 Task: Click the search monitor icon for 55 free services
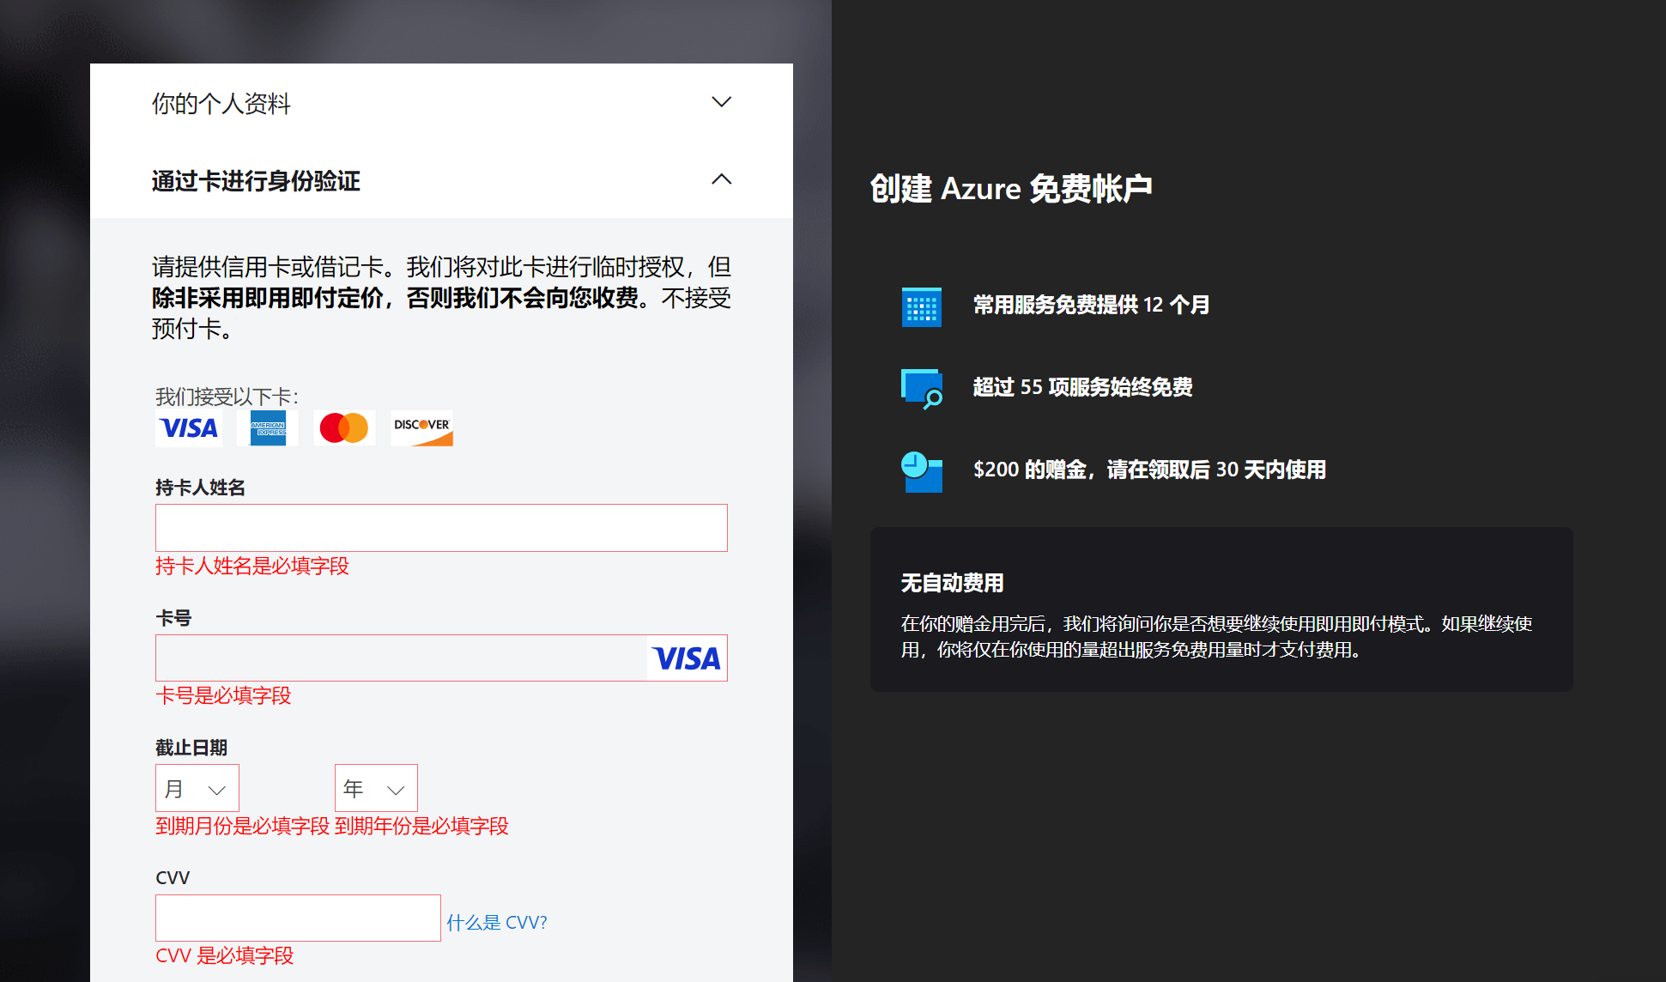(x=922, y=389)
